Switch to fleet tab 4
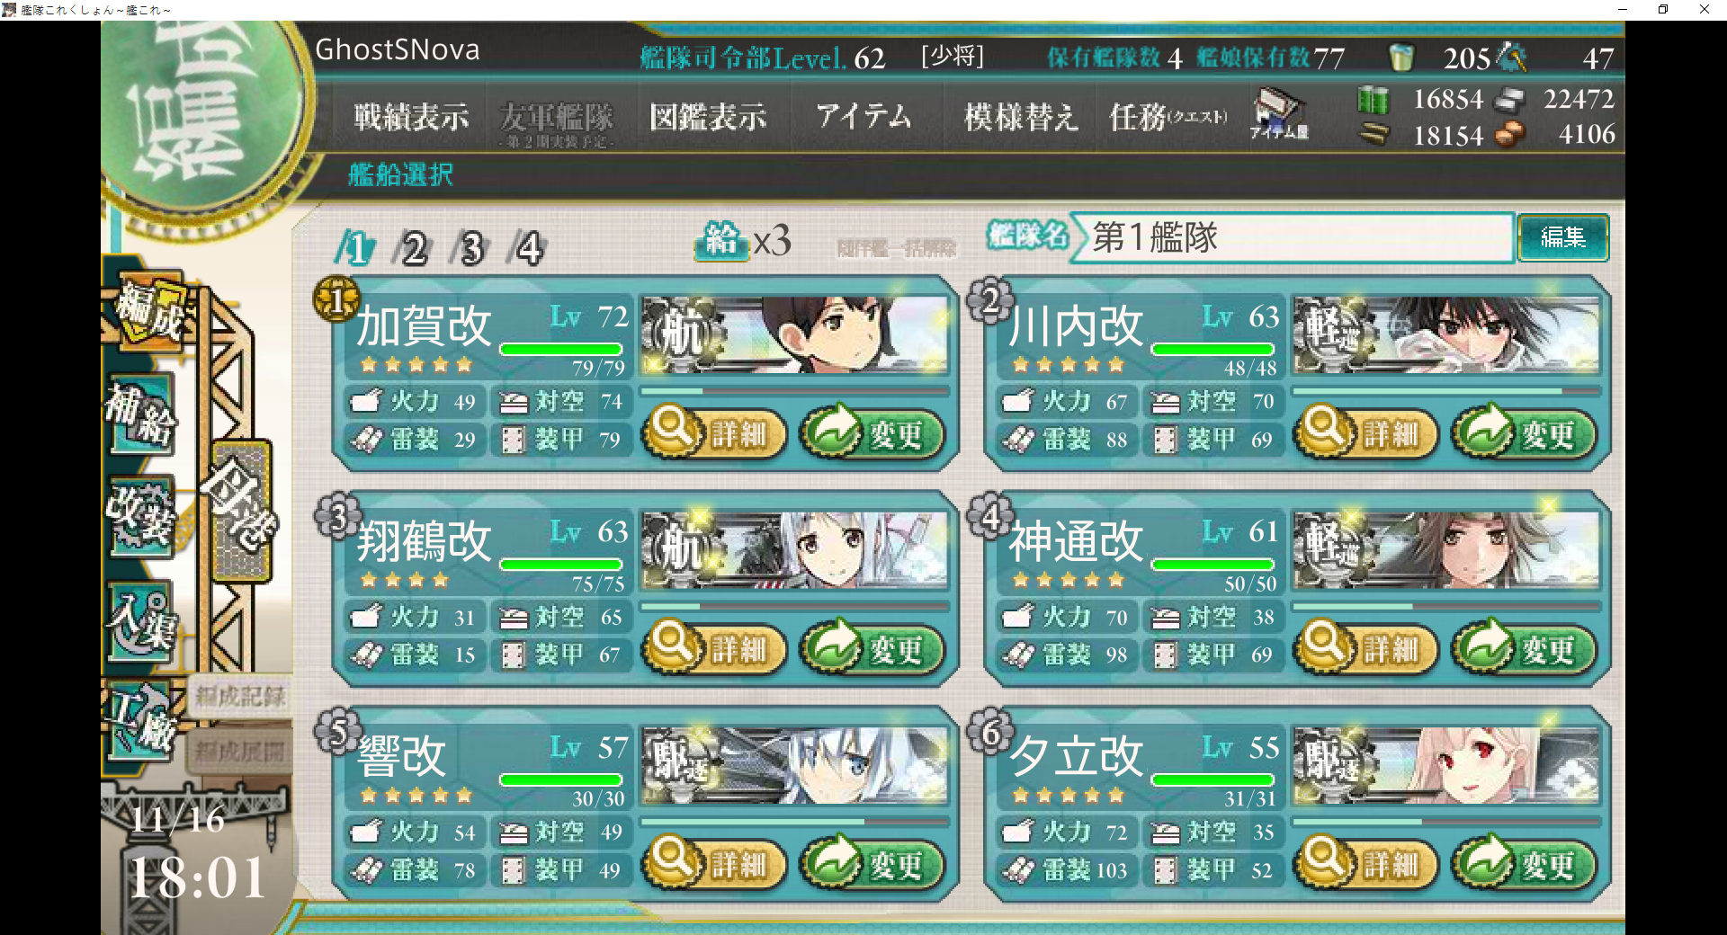 pos(528,248)
